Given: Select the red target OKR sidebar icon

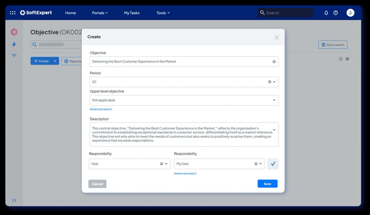Looking at the screenshot, I should (14, 32).
